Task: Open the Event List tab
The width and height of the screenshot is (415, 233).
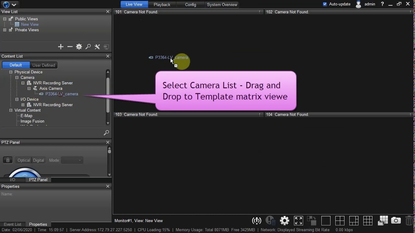Action: click(13, 224)
